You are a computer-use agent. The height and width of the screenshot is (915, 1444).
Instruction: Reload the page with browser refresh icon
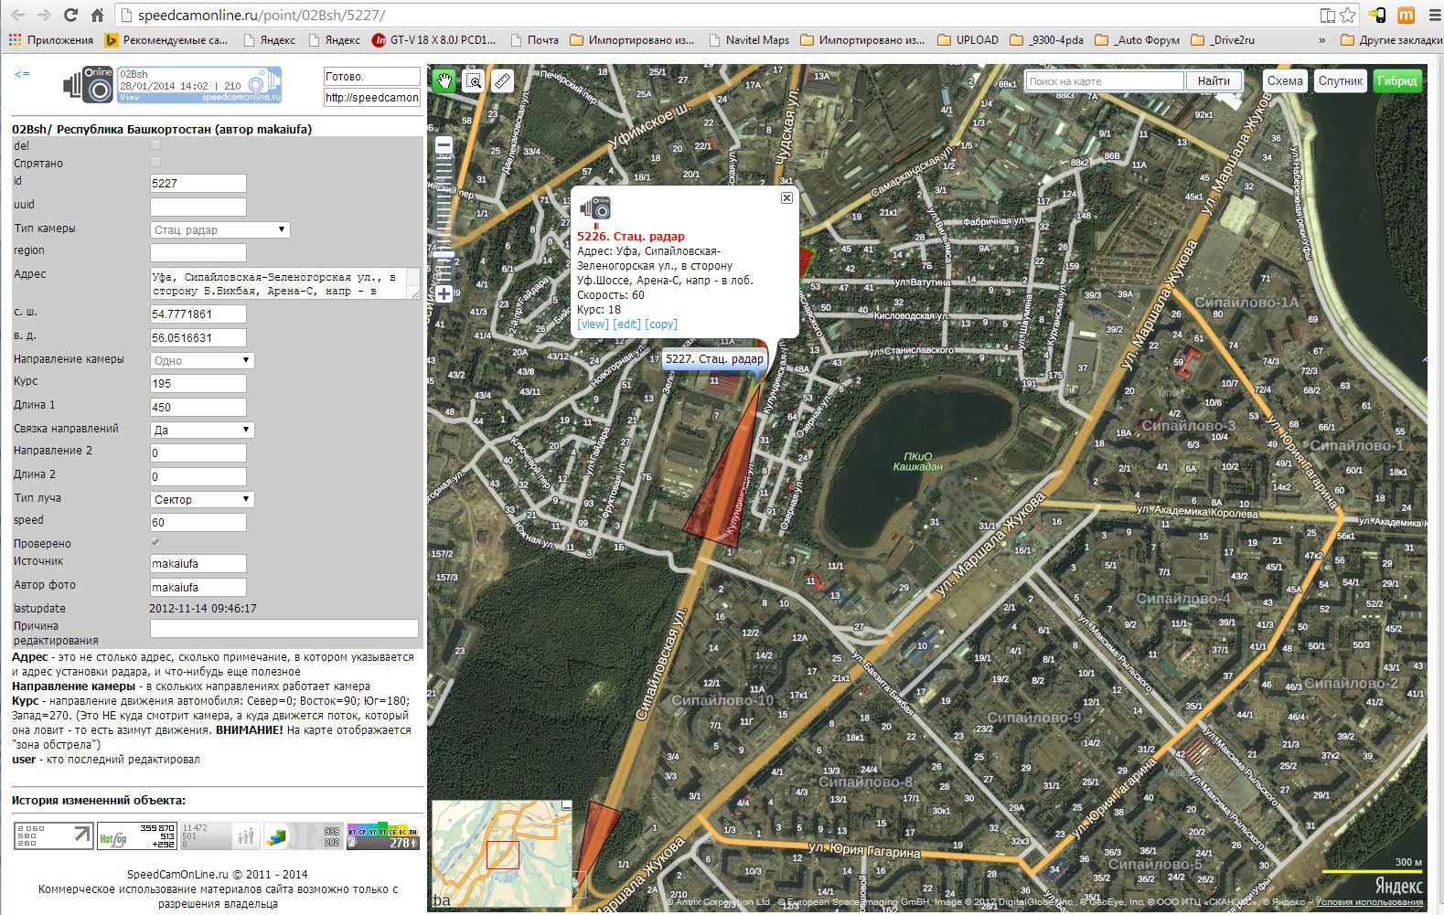[x=70, y=16]
